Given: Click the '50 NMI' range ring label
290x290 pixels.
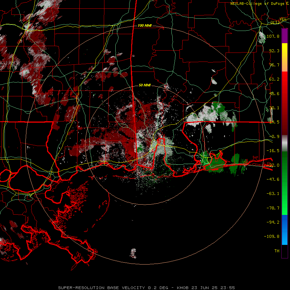Looking at the screenshot, I should coord(145,85).
